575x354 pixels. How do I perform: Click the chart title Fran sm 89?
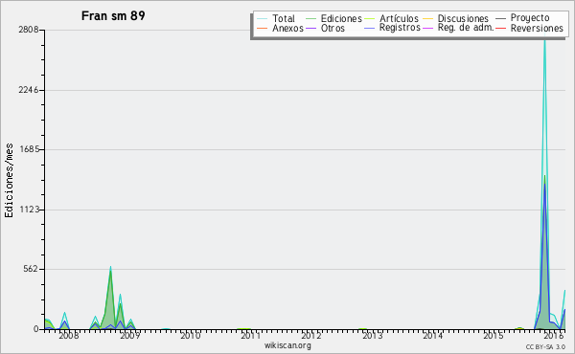113,15
